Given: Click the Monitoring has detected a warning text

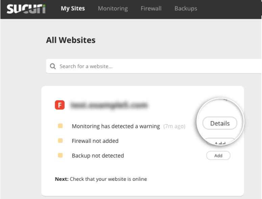Looking at the screenshot, I should coord(116,126).
